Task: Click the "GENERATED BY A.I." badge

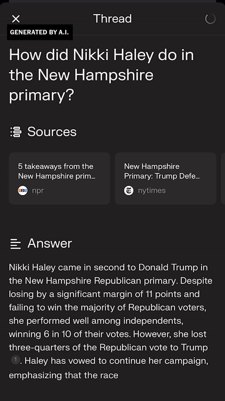Action: click(x=40, y=32)
